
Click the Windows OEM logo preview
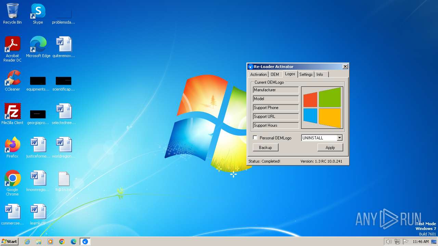pyautogui.click(x=322, y=108)
